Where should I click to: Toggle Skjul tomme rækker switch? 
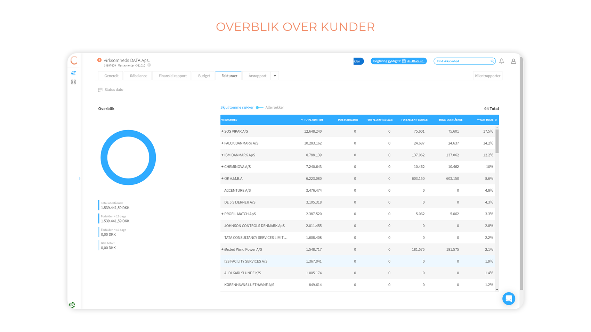pyautogui.click(x=259, y=108)
